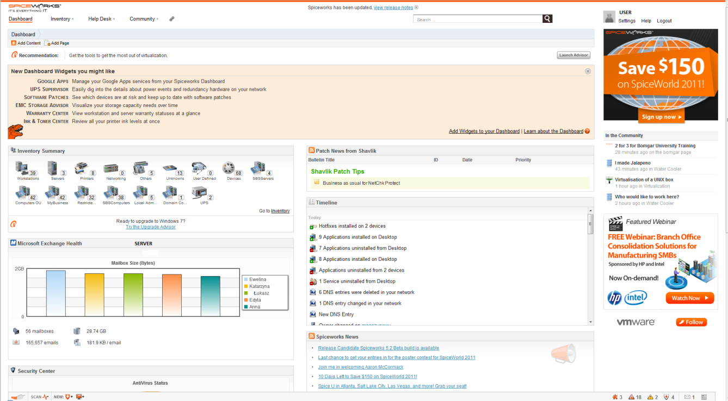728x401 pixels.
Task: Click the Sign up now banner button
Action: pyautogui.click(x=662, y=117)
